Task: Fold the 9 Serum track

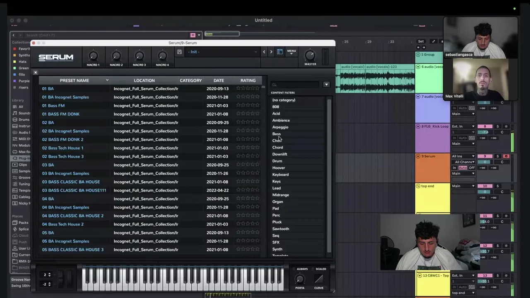Action: click(x=418, y=156)
